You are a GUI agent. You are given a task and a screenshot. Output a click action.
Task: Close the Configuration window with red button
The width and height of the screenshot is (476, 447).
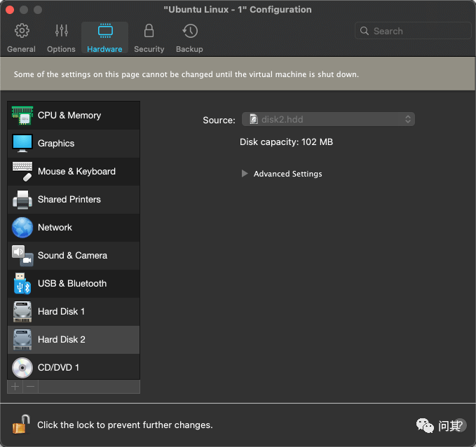(x=10, y=10)
